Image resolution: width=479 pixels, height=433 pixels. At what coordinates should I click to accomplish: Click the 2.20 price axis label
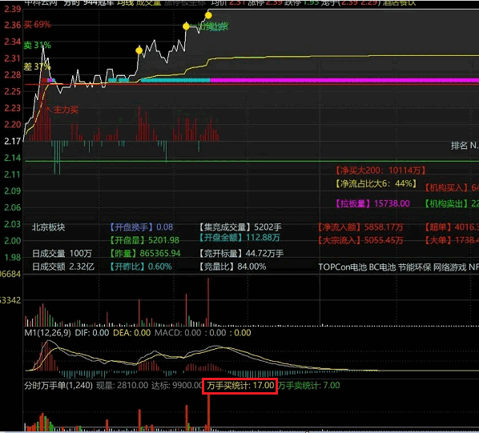tap(13, 125)
